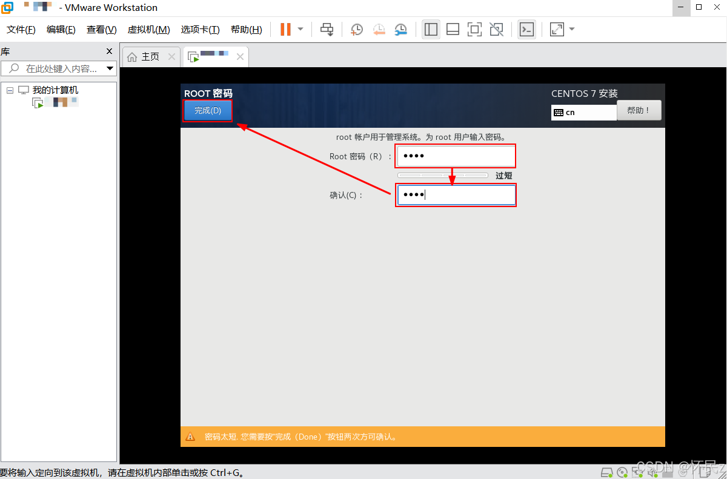Open the 编辑(E) menu
The height and width of the screenshot is (479, 727).
[x=61, y=30]
